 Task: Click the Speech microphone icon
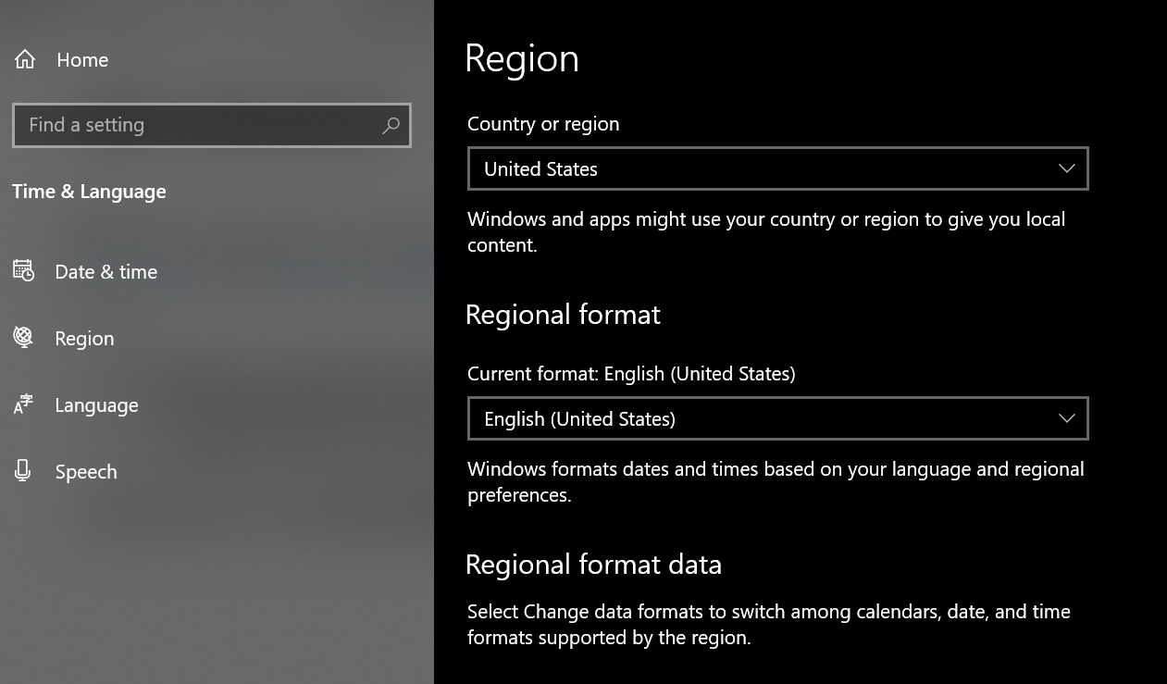coord(24,471)
